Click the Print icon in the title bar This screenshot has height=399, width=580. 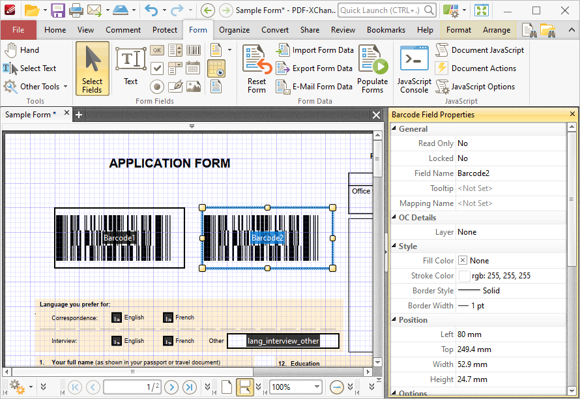coord(76,10)
